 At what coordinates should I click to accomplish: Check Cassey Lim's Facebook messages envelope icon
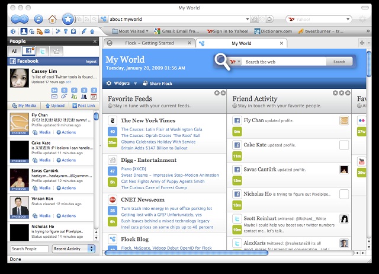pyautogui.click(x=54, y=96)
